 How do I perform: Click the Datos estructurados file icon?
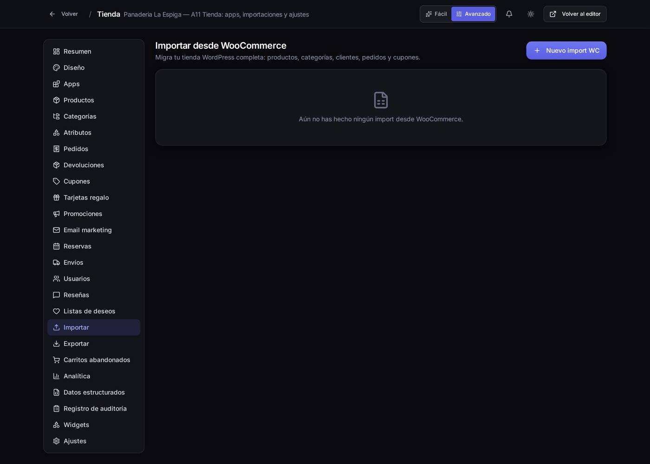click(x=56, y=393)
